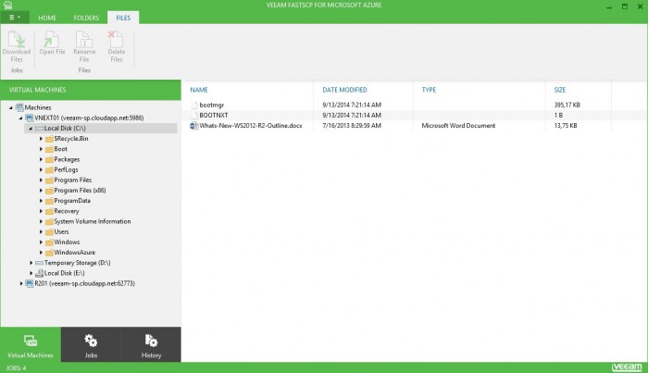The image size is (648, 373).
Task: Sort files by the NAME column header
Action: pos(199,90)
